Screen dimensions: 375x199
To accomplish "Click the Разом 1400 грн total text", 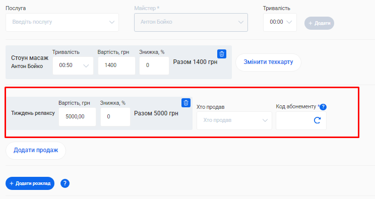I will [195, 62].
